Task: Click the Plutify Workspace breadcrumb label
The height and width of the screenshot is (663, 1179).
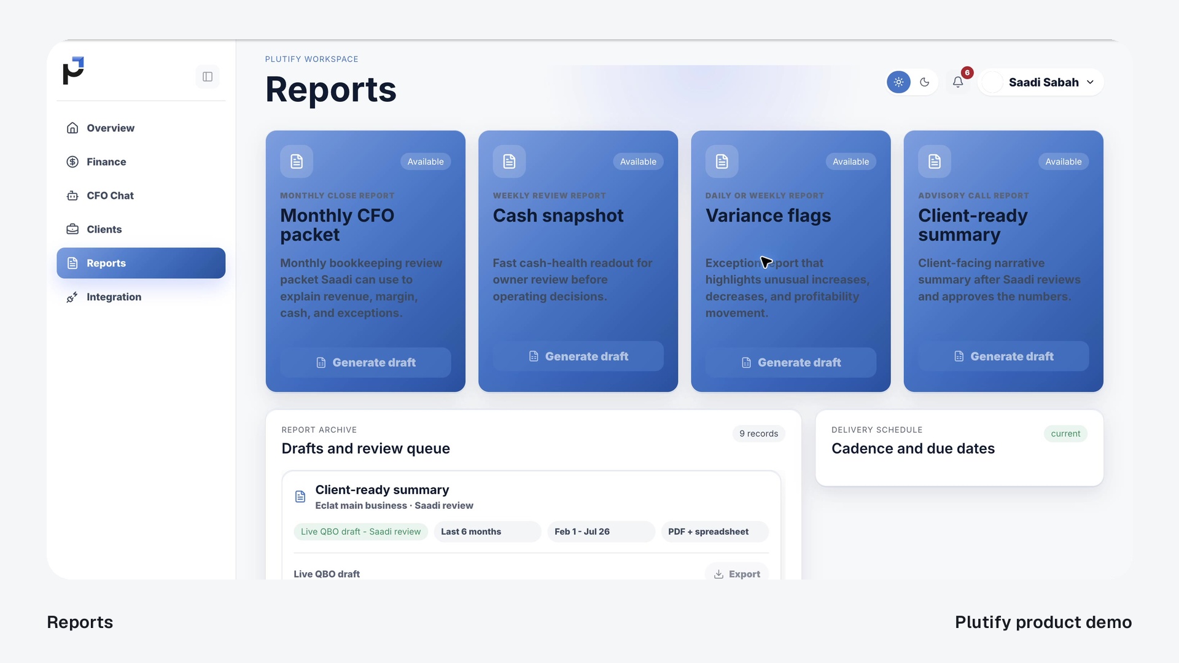Action: 311,60
